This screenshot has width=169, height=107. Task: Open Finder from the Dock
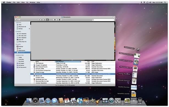point(29,100)
